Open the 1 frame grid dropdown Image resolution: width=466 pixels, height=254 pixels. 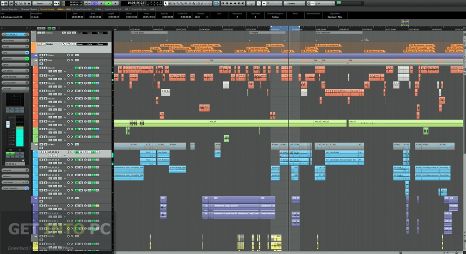pos(295,3)
